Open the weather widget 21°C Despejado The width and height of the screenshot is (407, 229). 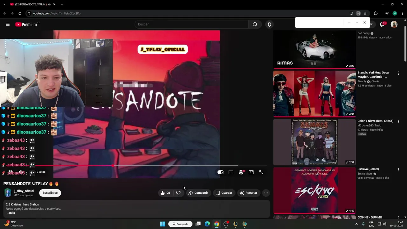[13, 224]
